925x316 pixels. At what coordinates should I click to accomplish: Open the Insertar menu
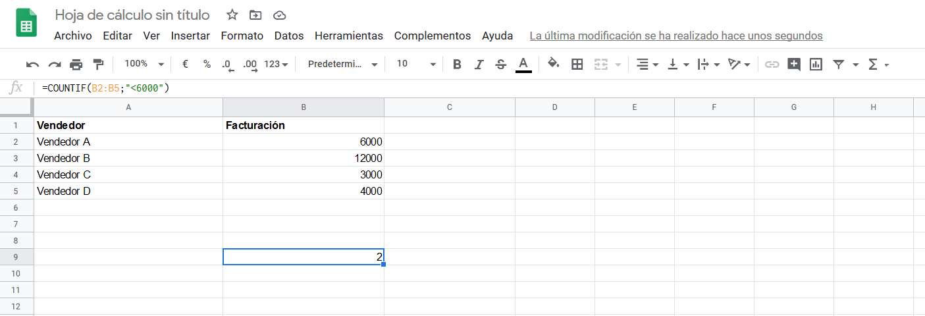(190, 36)
